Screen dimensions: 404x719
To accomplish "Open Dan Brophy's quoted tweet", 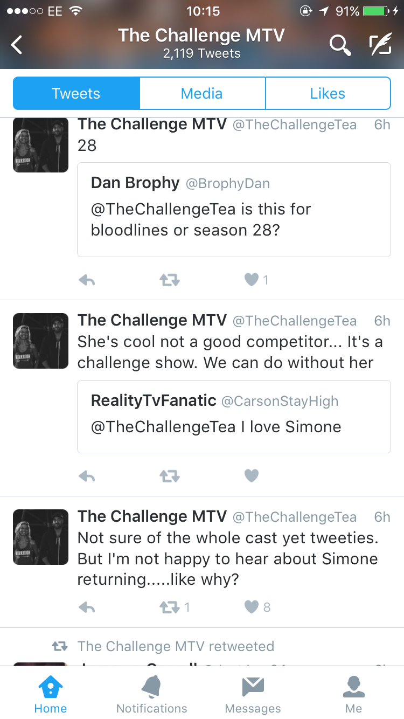I will pos(234,210).
